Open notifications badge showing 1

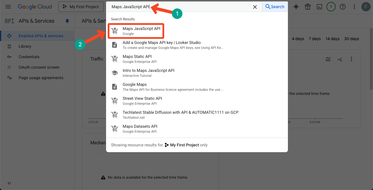point(331,7)
